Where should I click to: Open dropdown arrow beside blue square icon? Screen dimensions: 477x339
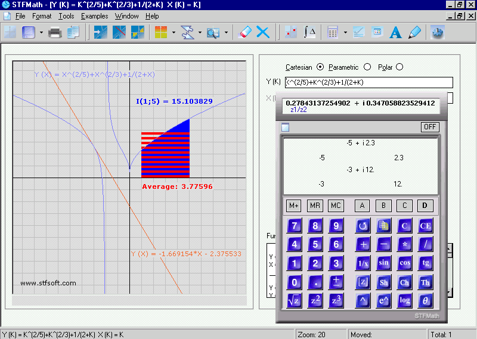point(41,32)
